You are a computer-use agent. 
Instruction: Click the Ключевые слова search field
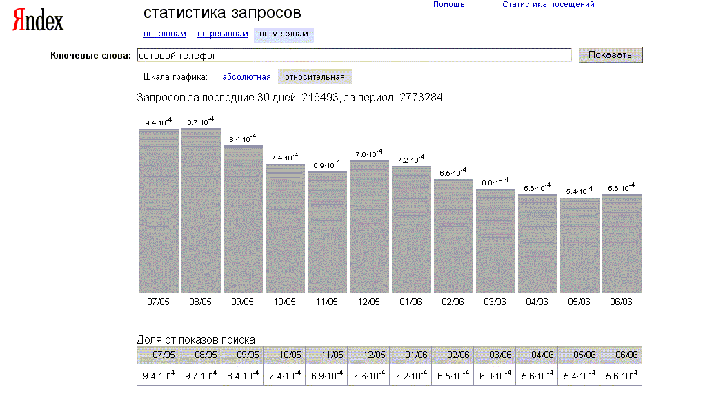pos(353,55)
